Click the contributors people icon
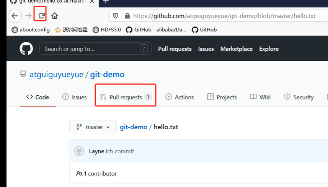 coord(79,174)
